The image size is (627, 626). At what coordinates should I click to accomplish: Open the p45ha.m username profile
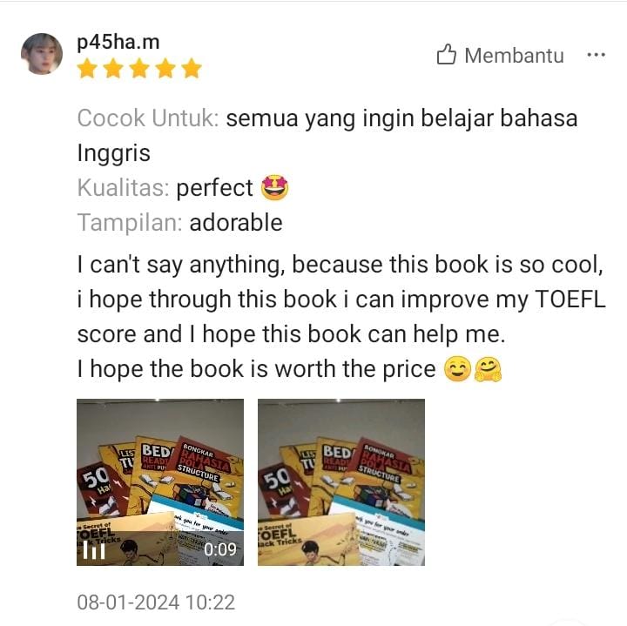pos(118,42)
